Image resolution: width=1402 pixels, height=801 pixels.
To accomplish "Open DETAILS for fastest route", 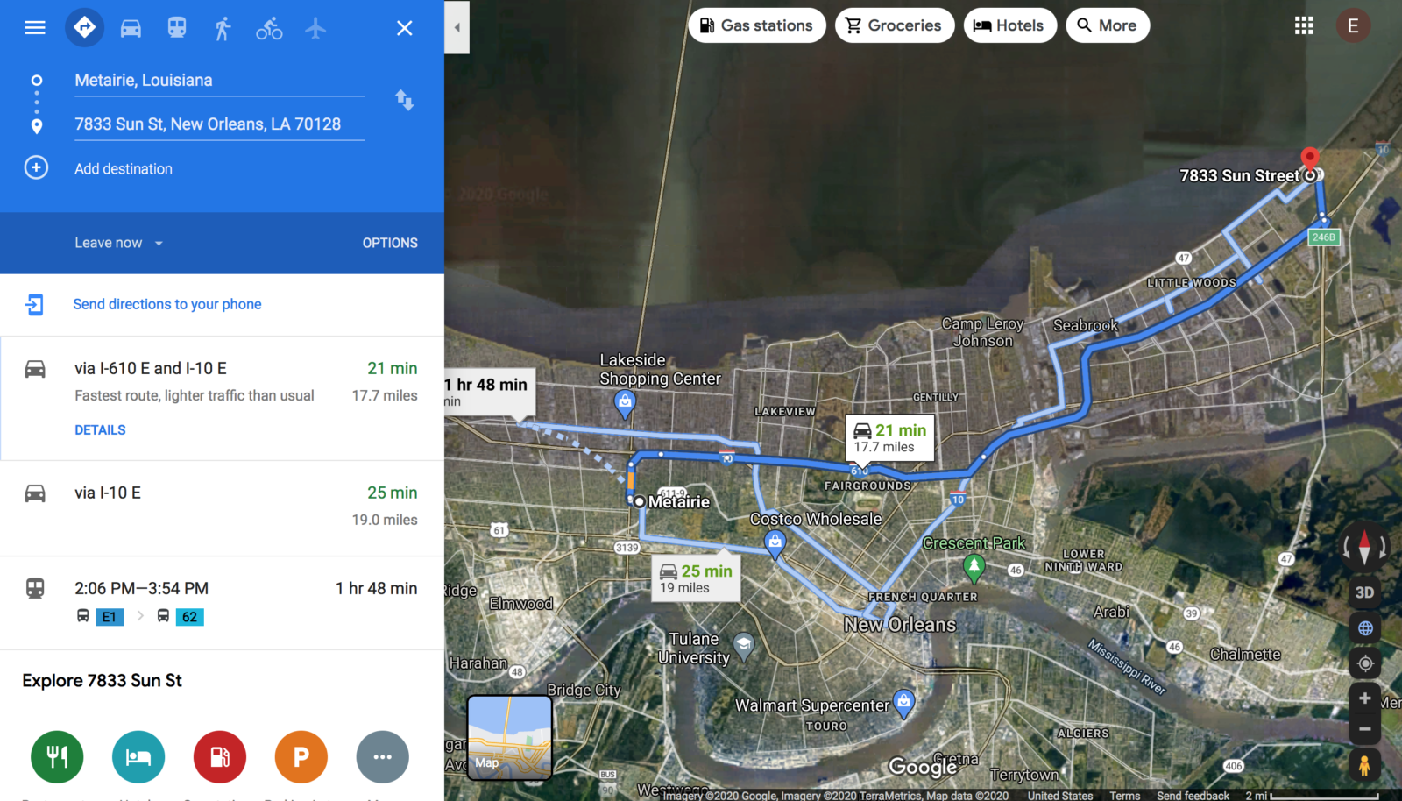I will (x=100, y=429).
